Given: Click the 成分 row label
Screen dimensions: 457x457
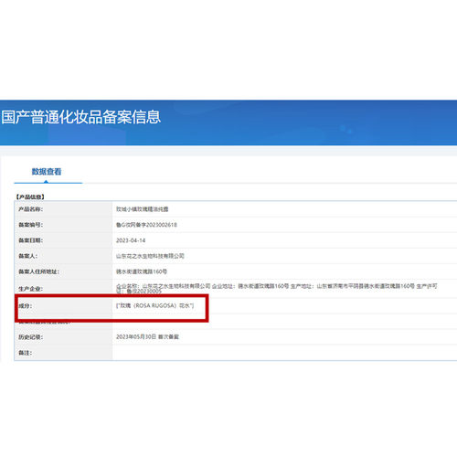Looking at the screenshot, I should pos(25,305).
